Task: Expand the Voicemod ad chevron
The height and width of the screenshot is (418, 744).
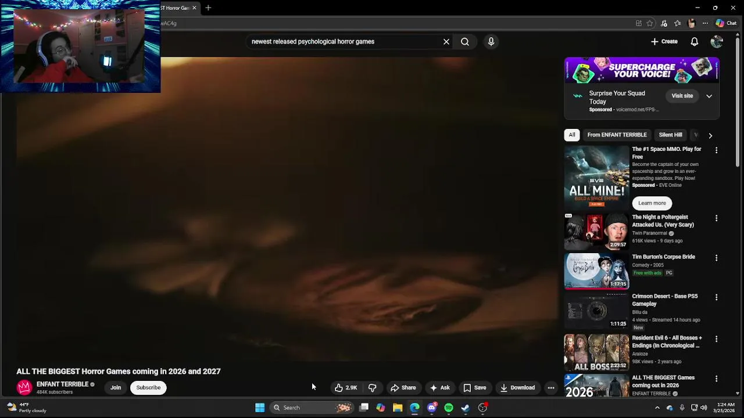Action: [709, 96]
